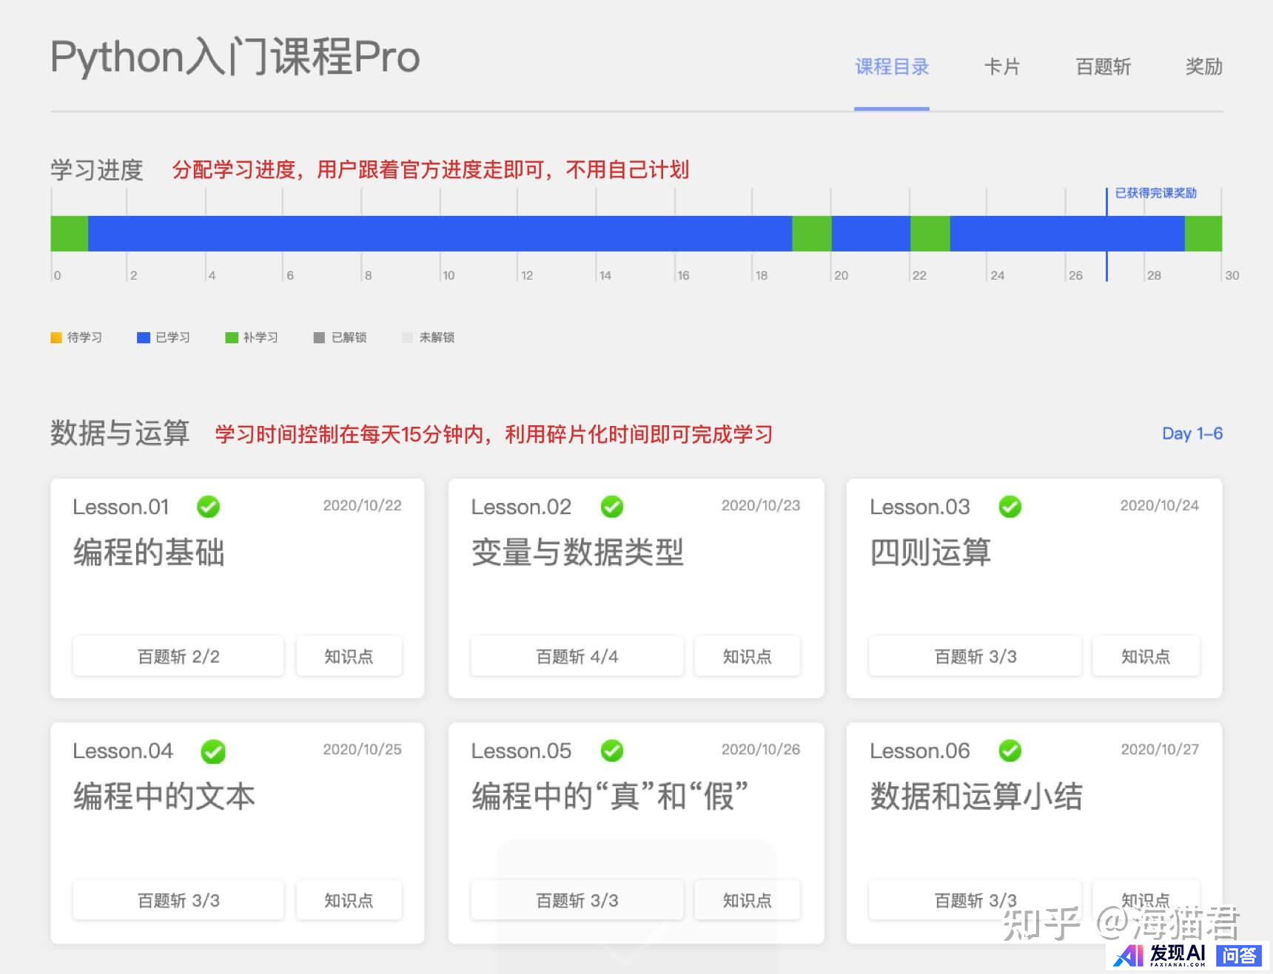Click the Day 1–6 link
1273x974 pixels.
1192,434
